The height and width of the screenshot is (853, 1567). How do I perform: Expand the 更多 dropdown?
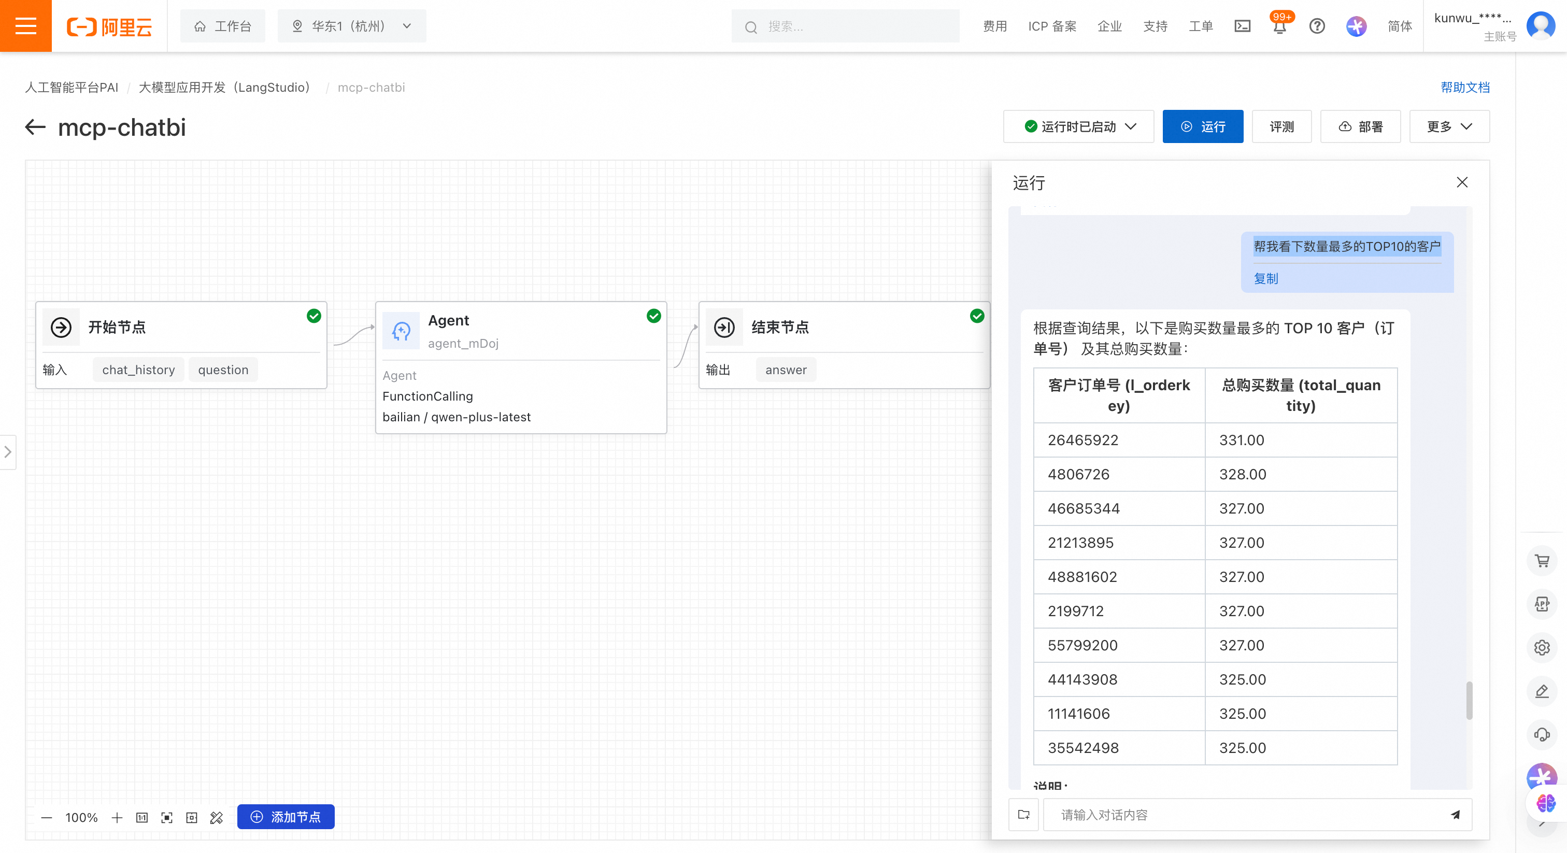1449,126
